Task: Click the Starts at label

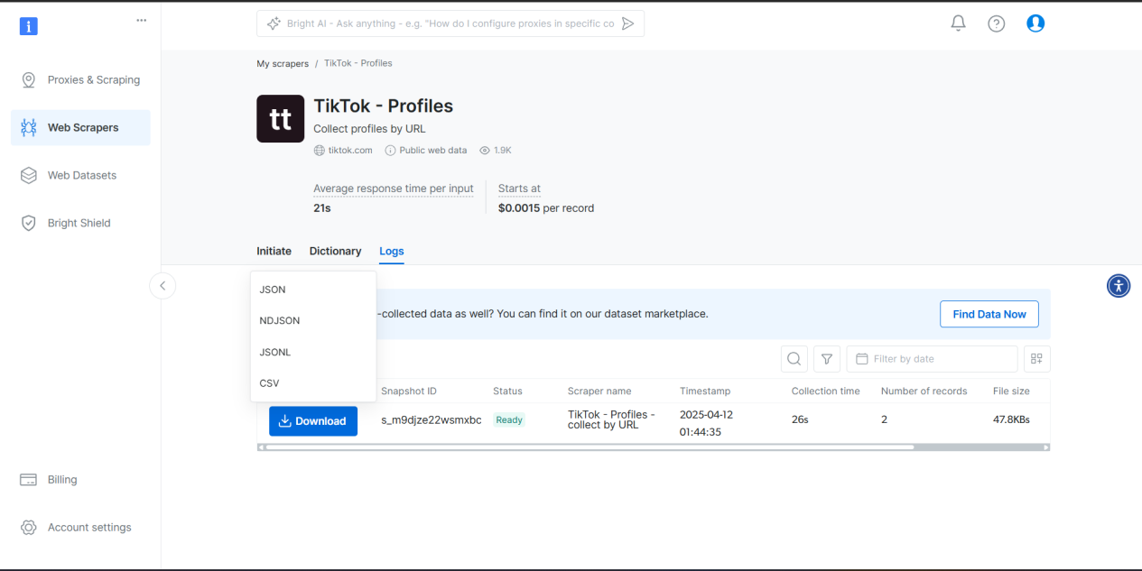Action: coord(519,189)
